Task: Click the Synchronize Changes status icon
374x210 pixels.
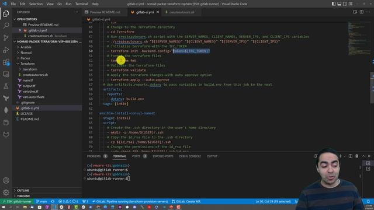Action: tap(53, 201)
